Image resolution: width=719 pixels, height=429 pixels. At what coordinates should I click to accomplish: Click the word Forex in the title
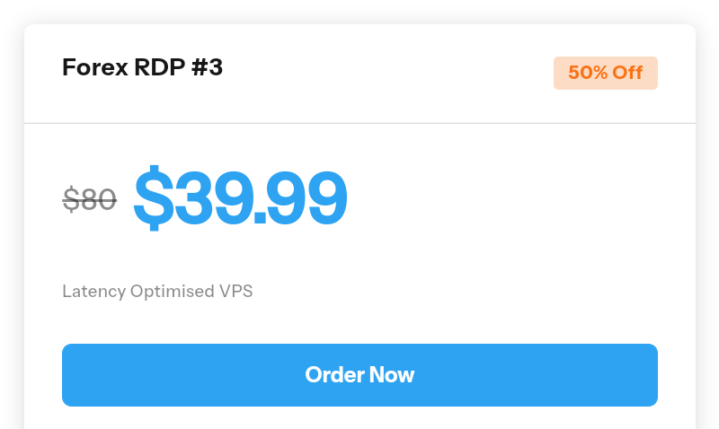point(90,67)
